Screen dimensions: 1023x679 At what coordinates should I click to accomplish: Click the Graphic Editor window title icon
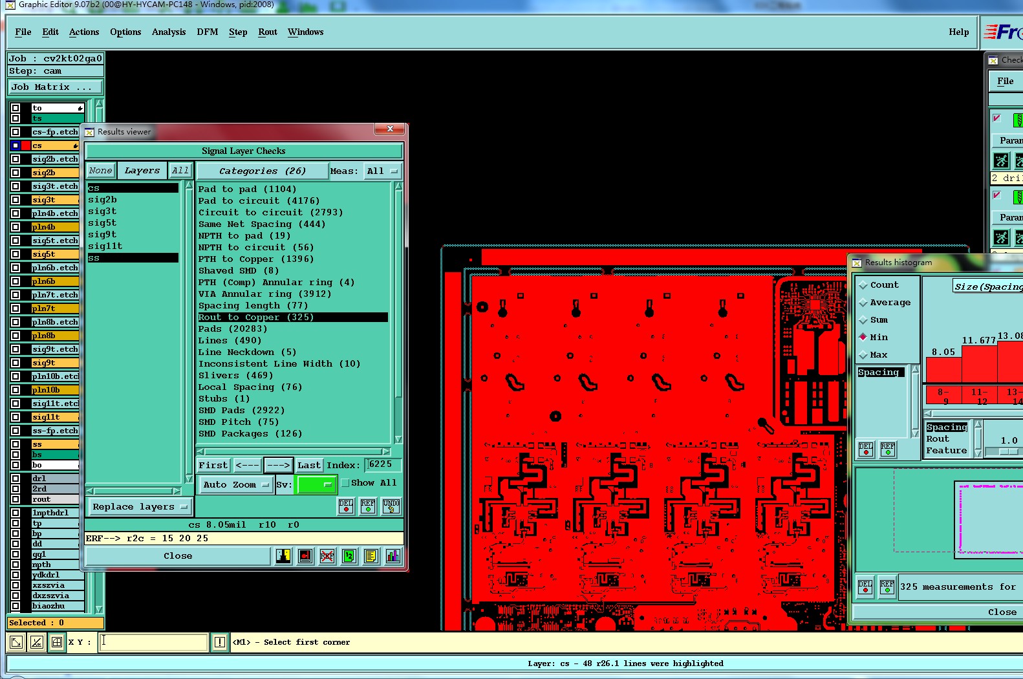tap(10, 5)
